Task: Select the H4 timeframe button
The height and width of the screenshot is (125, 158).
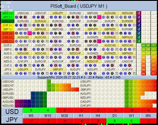Action: 98,116
